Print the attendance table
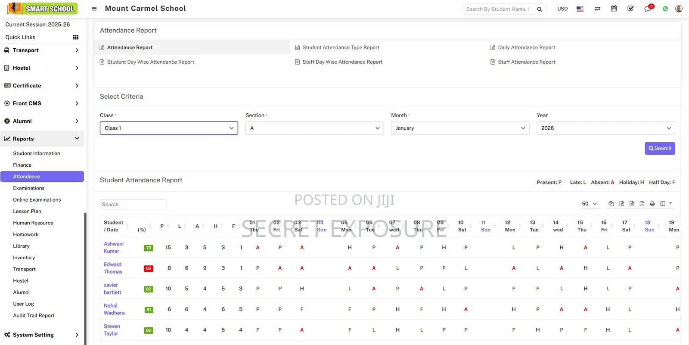 (x=652, y=204)
